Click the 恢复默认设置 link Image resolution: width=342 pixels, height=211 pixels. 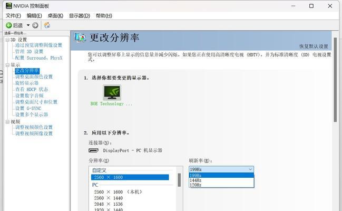click(314, 46)
